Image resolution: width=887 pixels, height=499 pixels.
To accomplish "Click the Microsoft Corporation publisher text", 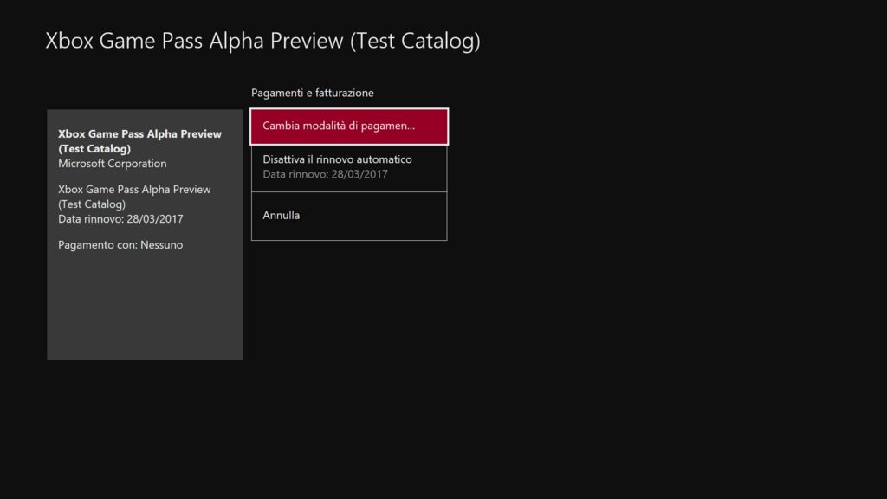I will click(112, 164).
